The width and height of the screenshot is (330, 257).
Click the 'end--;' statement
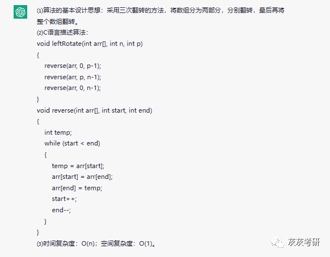[61, 210]
